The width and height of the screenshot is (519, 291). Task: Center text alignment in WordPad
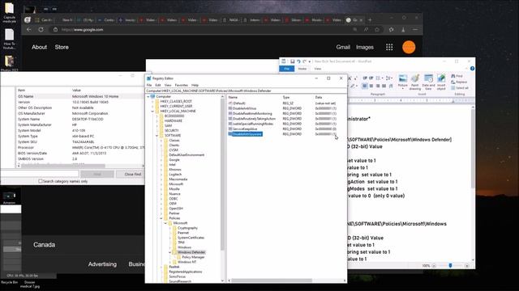(x=371, y=86)
